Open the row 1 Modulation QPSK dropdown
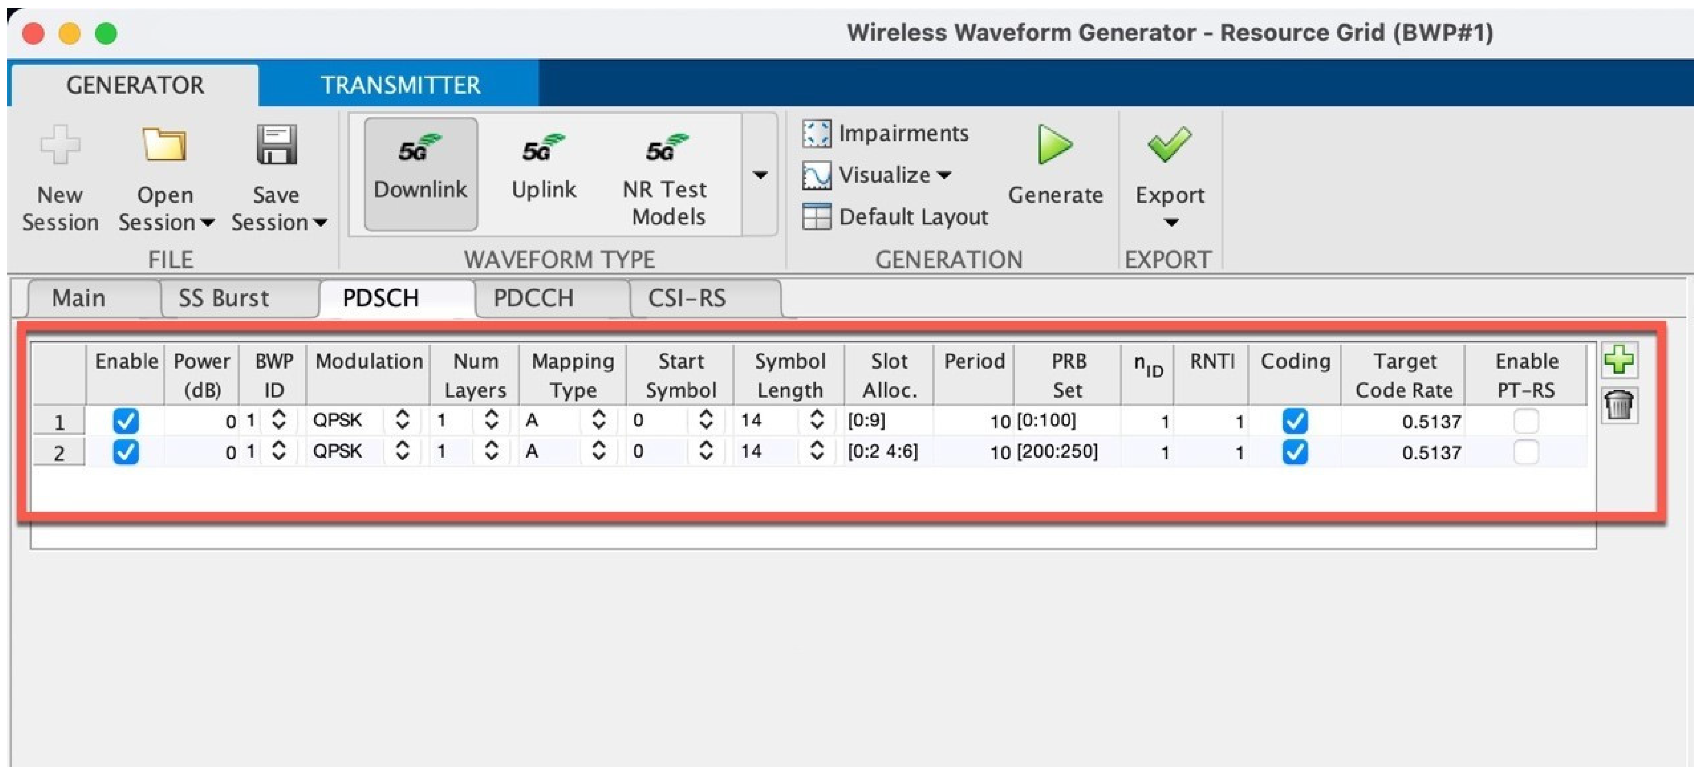This screenshot has height=777, width=1705. coord(402,419)
